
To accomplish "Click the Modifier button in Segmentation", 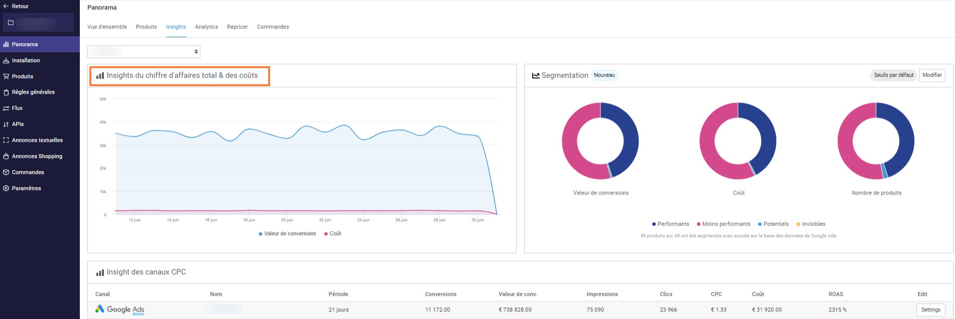I will click(x=932, y=75).
